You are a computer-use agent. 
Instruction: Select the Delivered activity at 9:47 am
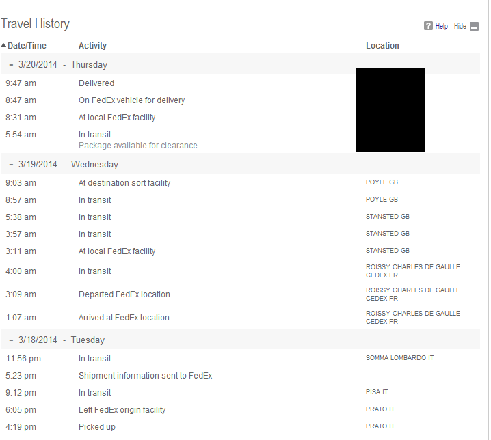[x=96, y=83]
